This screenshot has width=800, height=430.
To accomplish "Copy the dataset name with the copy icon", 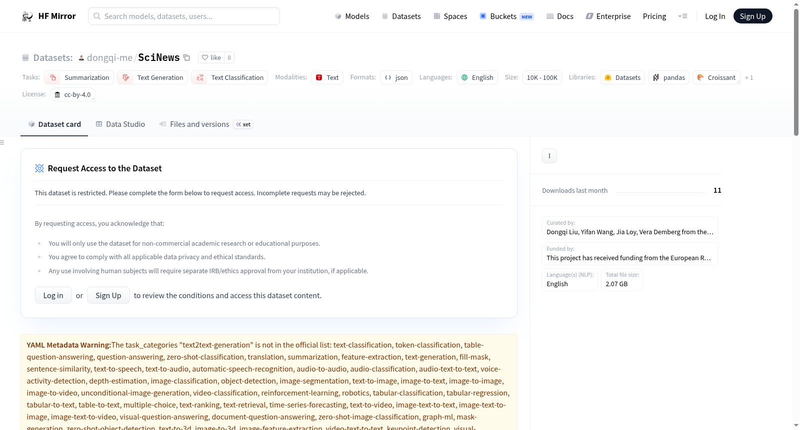I will coord(186,57).
